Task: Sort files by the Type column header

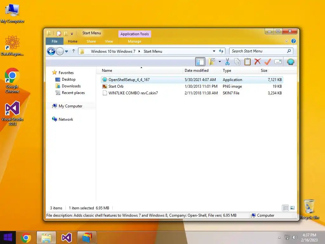Action: [240, 71]
